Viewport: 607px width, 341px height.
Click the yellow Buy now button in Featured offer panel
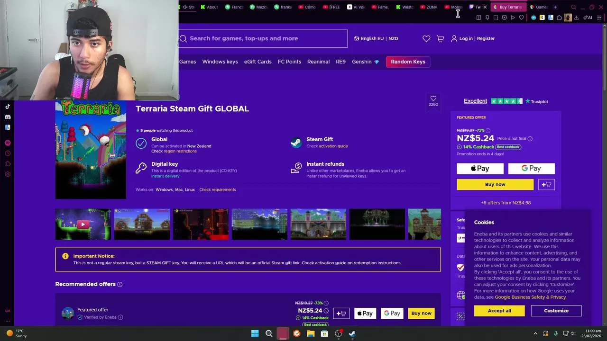click(x=495, y=184)
